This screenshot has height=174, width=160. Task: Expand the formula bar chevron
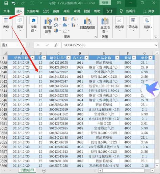(156, 45)
